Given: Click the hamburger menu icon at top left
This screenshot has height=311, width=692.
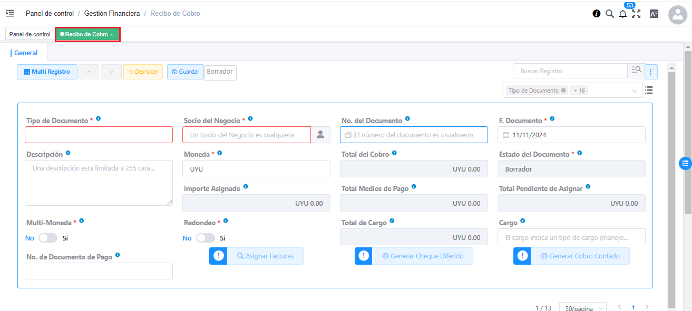Looking at the screenshot, I should click(10, 13).
